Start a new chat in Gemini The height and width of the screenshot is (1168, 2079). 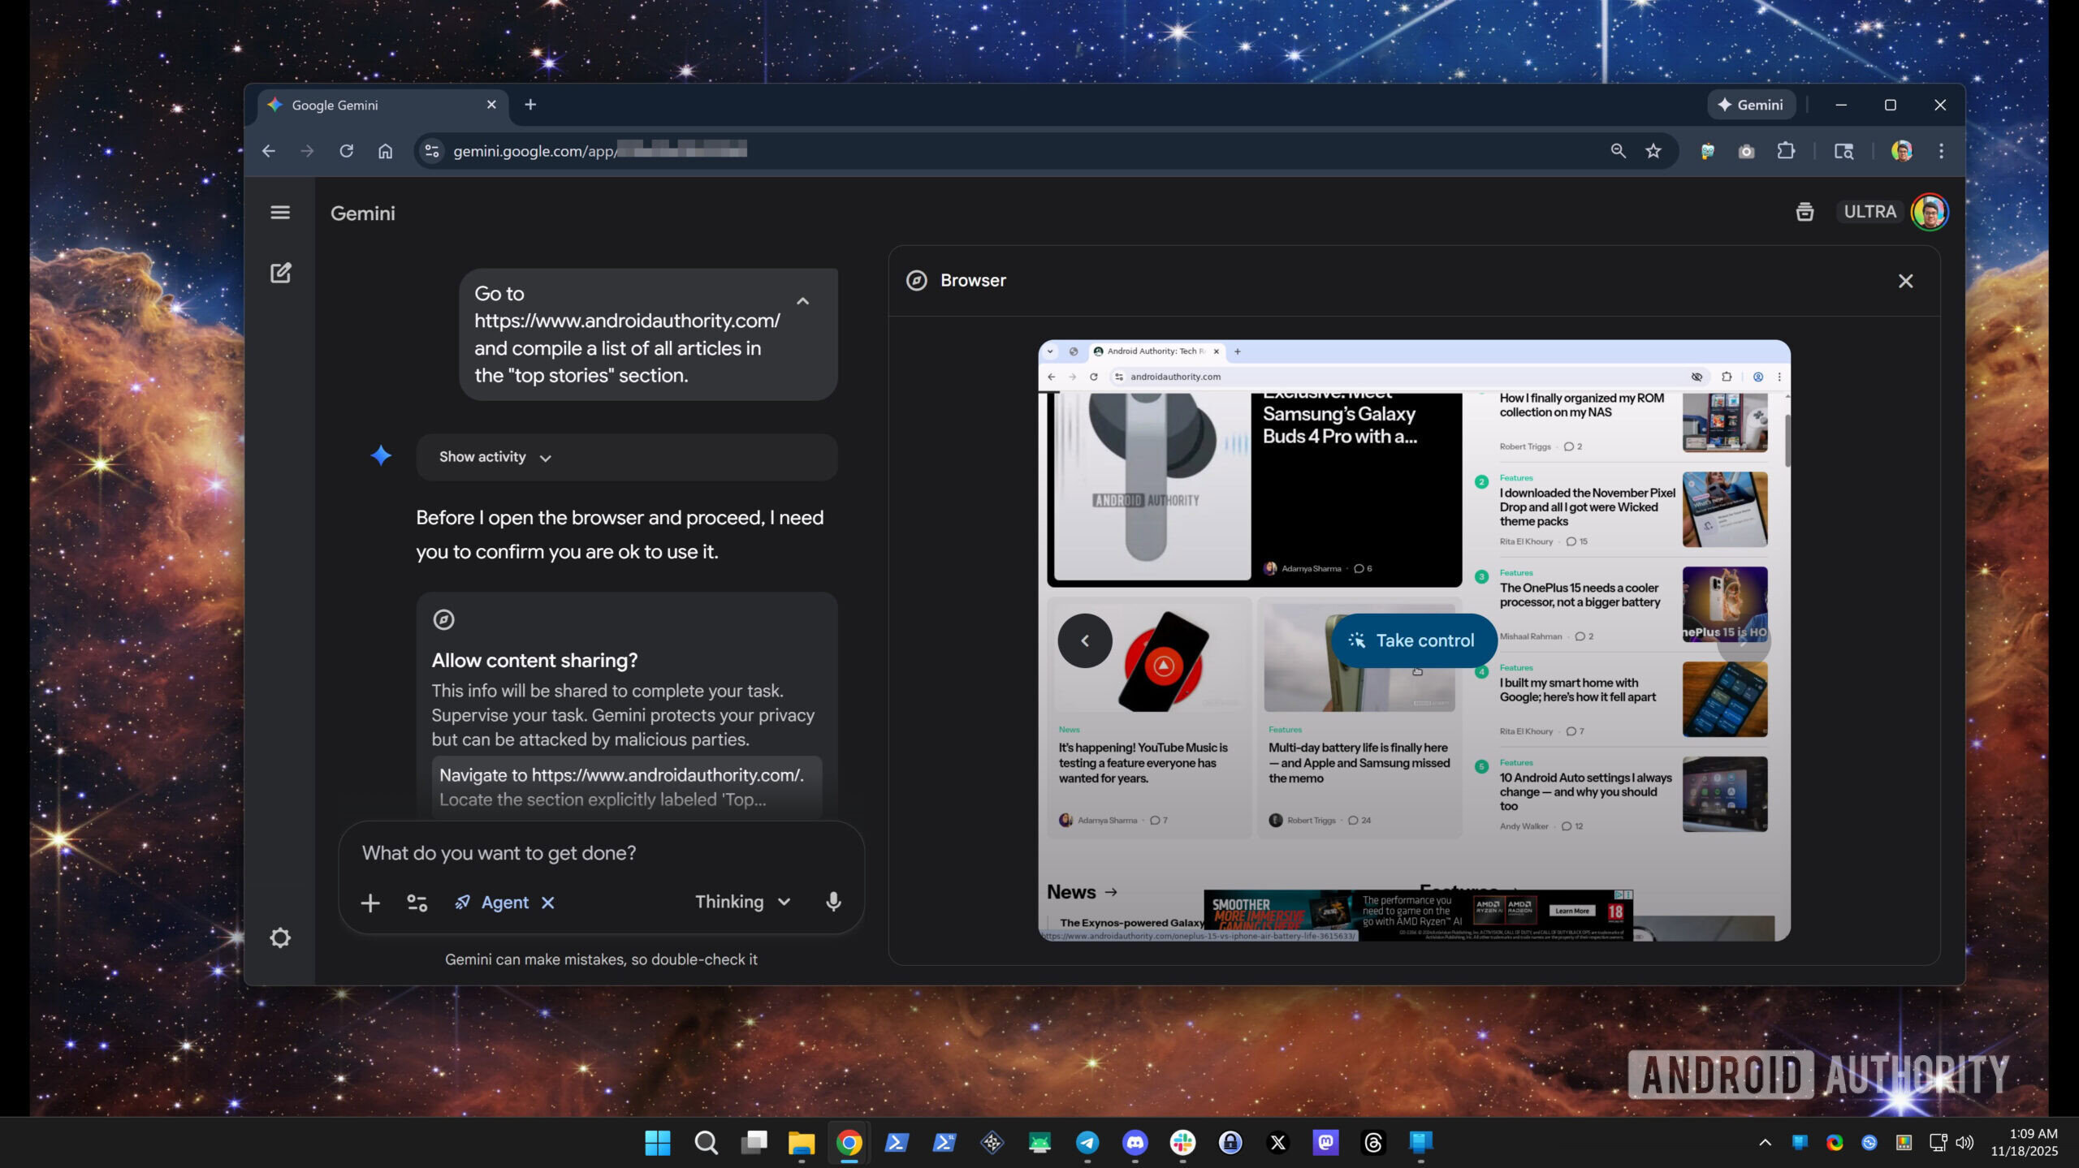tap(280, 273)
